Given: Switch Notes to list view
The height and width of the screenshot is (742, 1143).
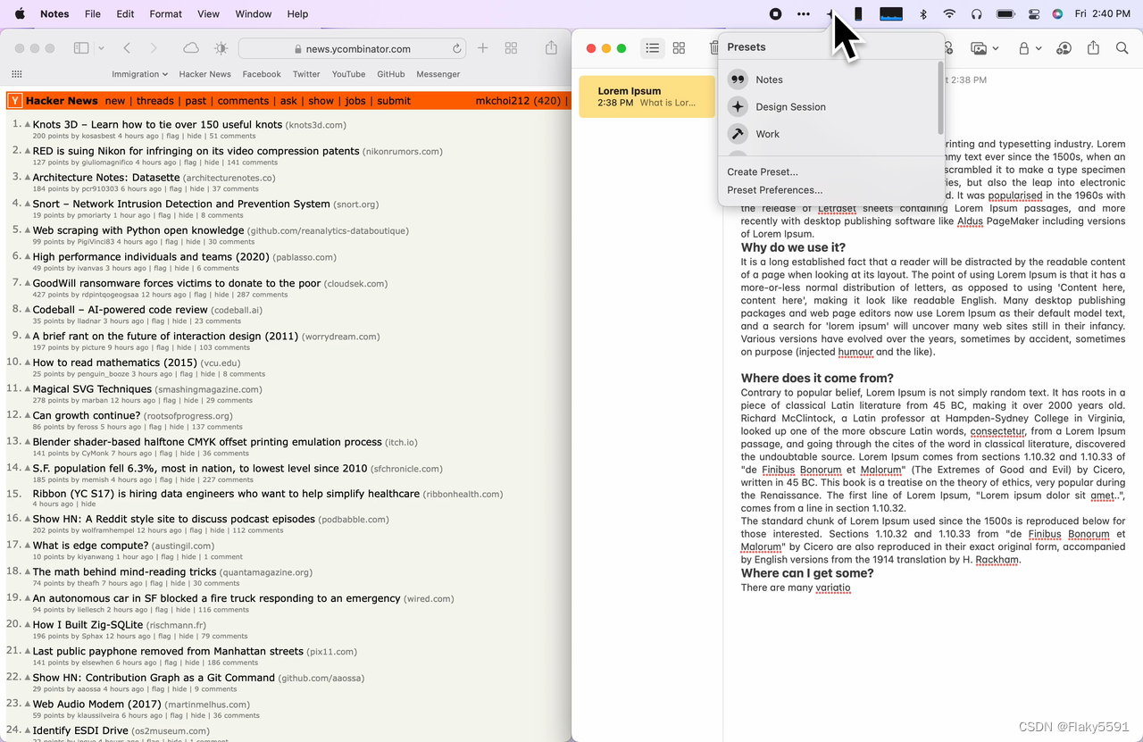Looking at the screenshot, I should [653, 48].
